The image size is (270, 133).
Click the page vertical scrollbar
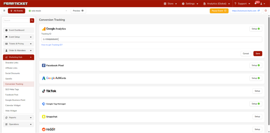[269, 71]
